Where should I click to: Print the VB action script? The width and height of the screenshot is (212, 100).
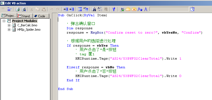pos(17,9)
